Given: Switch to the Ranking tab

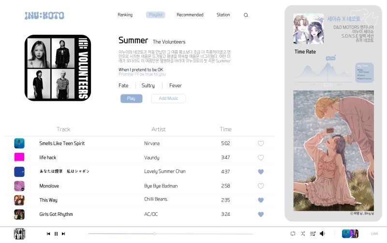Looking at the screenshot, I should pyautogui.click(x=125, y=15).
